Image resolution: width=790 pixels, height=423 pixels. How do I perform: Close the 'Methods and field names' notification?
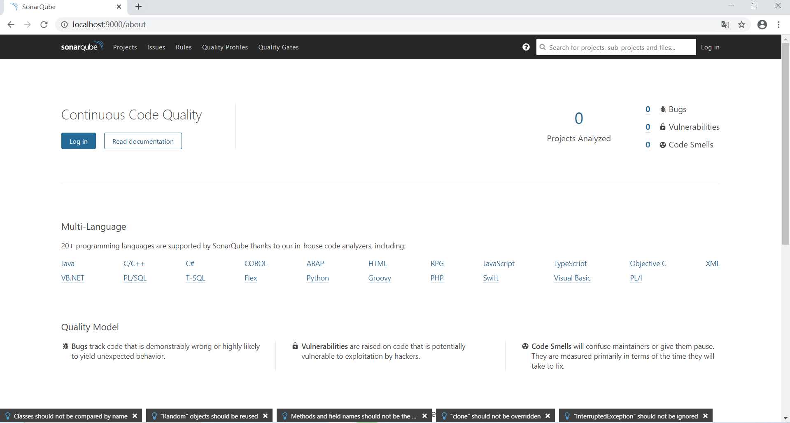pos(424,416)
